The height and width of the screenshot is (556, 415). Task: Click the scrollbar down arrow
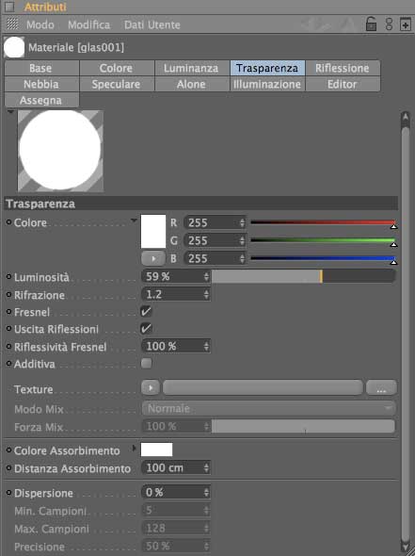tap(406, 547)
